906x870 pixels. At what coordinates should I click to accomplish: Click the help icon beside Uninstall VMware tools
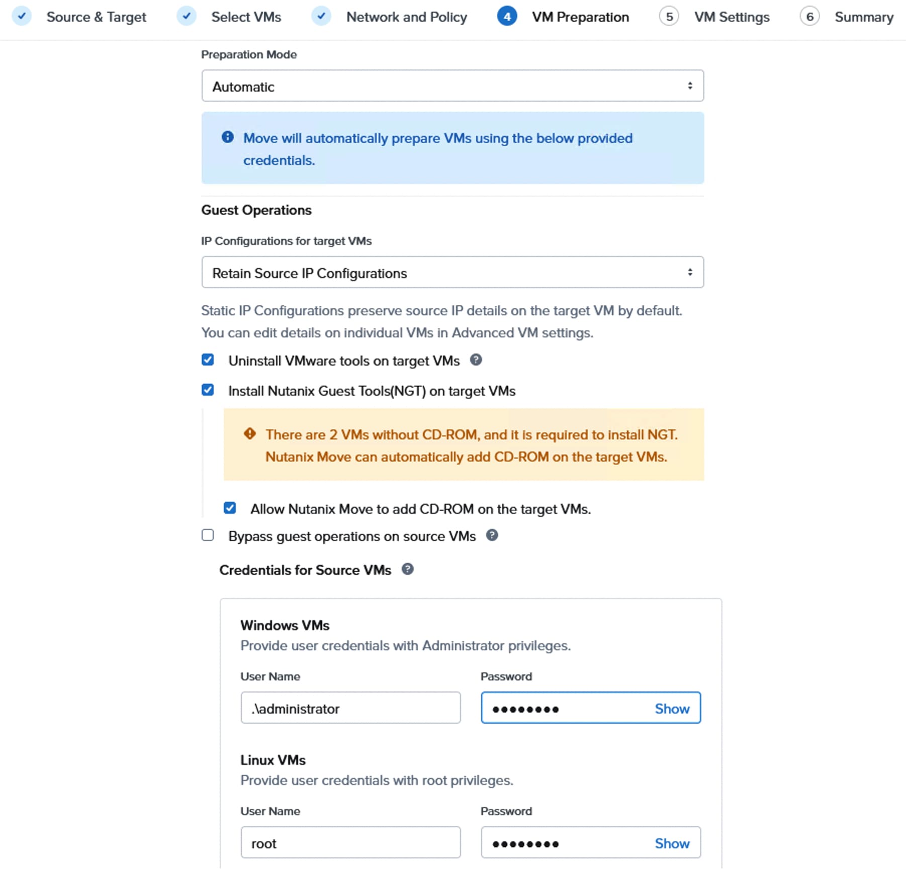[477, 360]
